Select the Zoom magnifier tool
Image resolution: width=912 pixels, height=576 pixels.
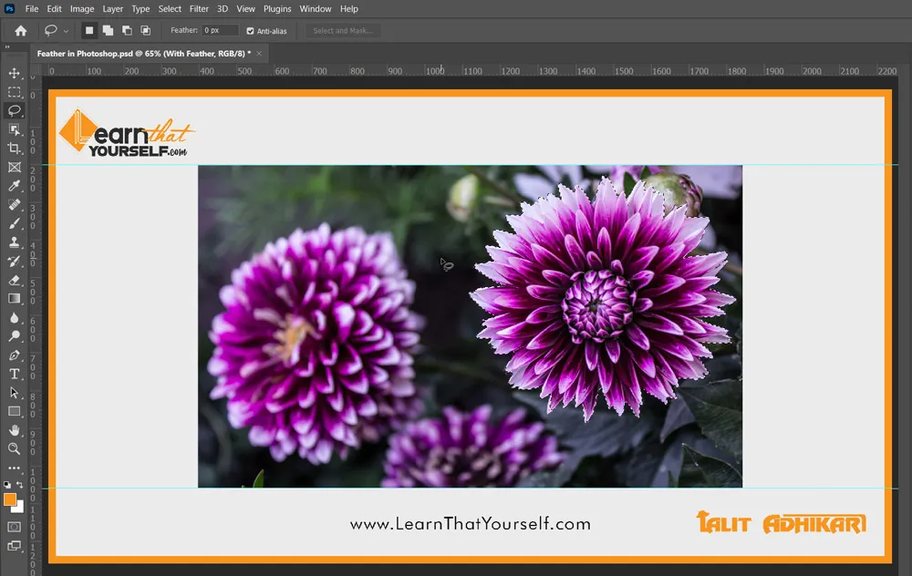[15, 448]
